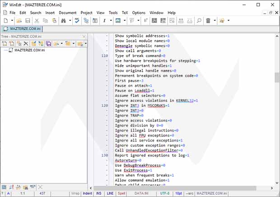Click the X remove icon in Tree toolbar
The width and height of the screenshot is (280, 197).
tap(26, 43)
